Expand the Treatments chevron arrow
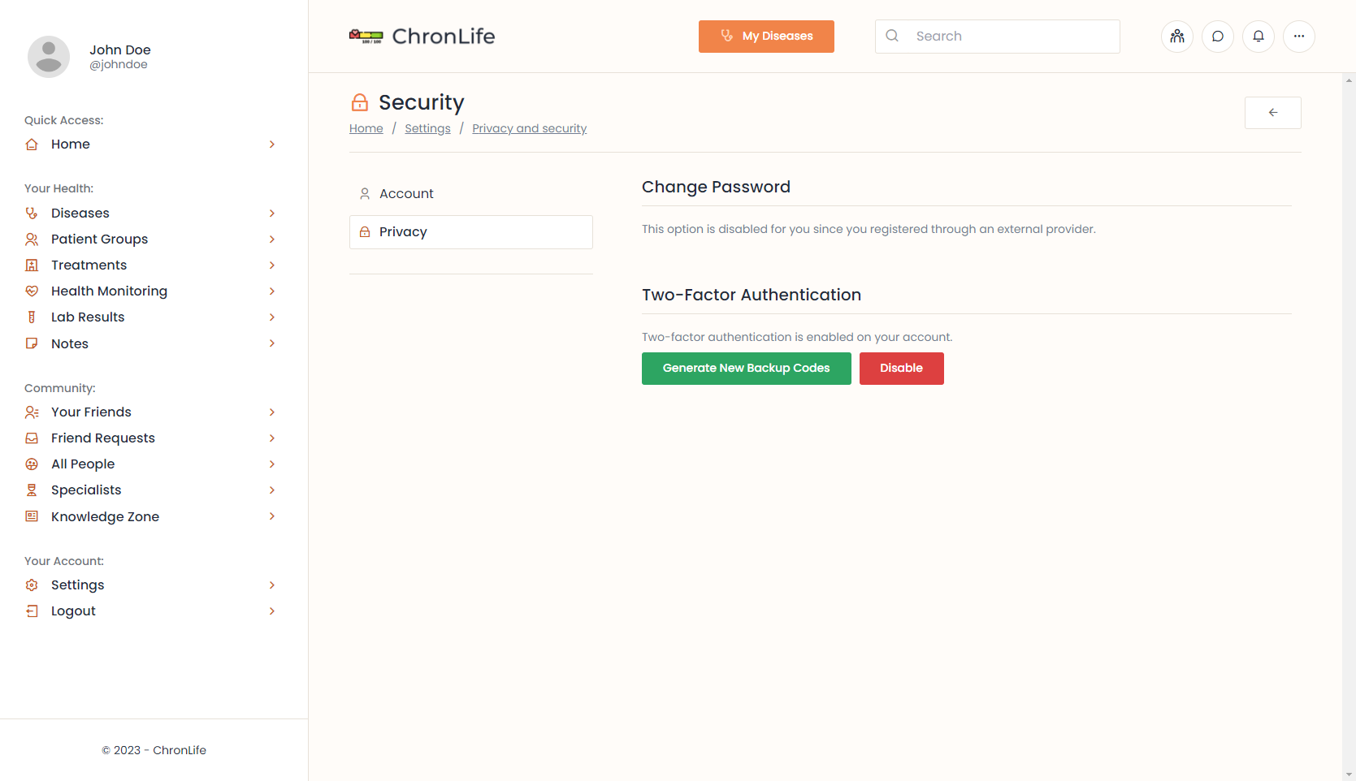Image resolution: width=1356 pixels, height=781 pixels. click(x=272, y=265)
